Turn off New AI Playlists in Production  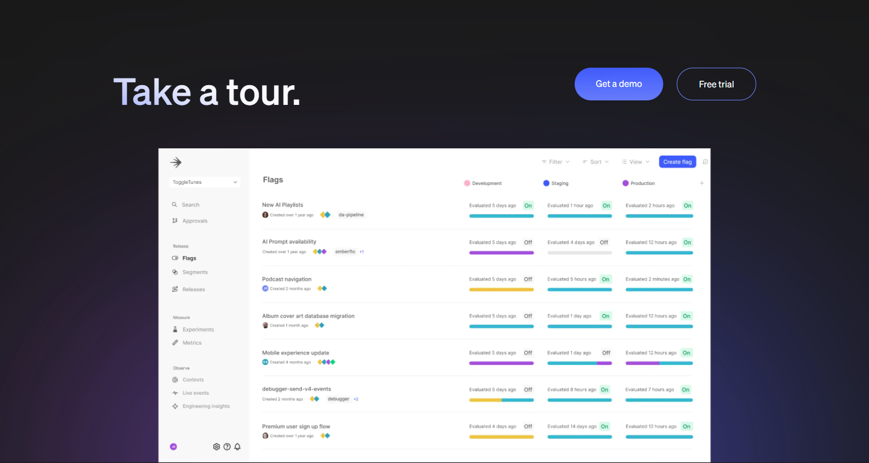[x=687, y=205]
